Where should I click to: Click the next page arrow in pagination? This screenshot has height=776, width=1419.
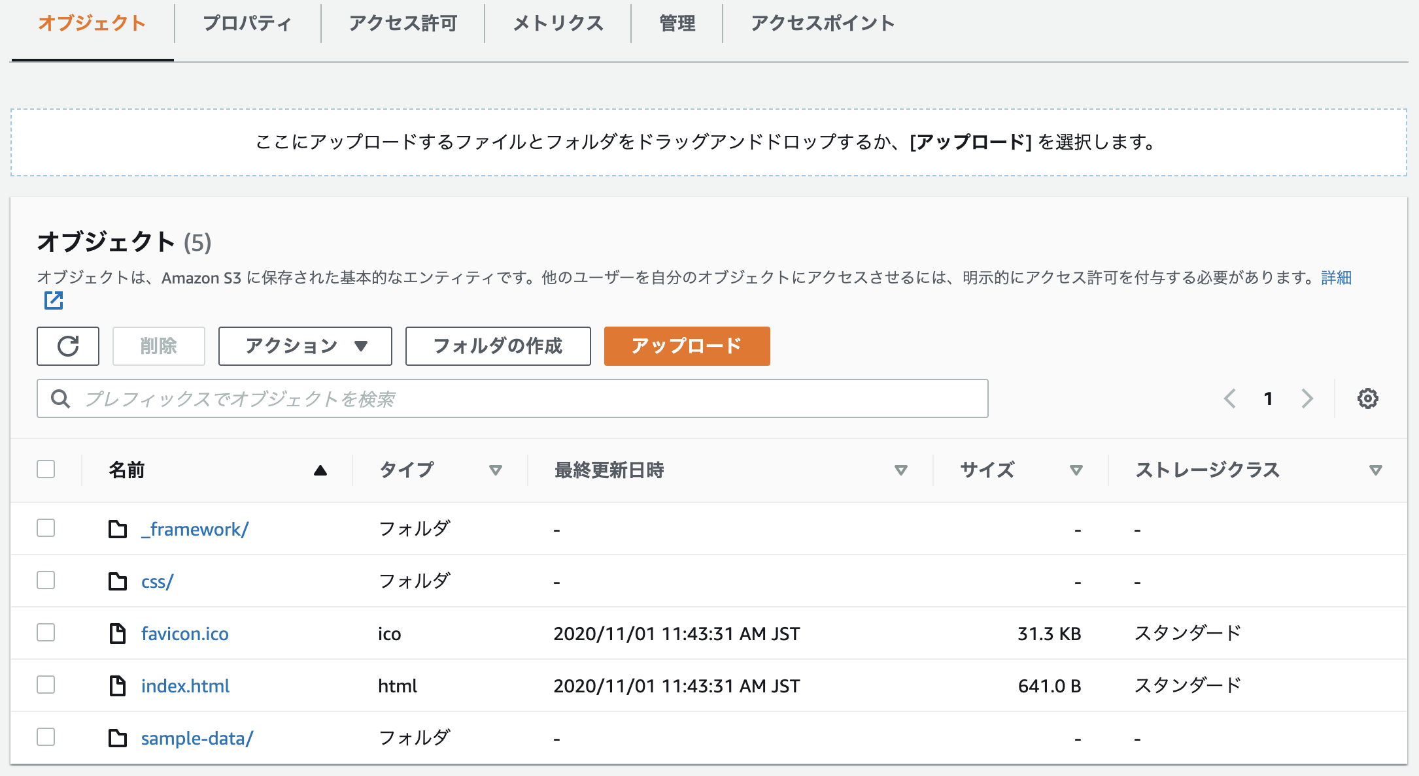coord(1307,398)
